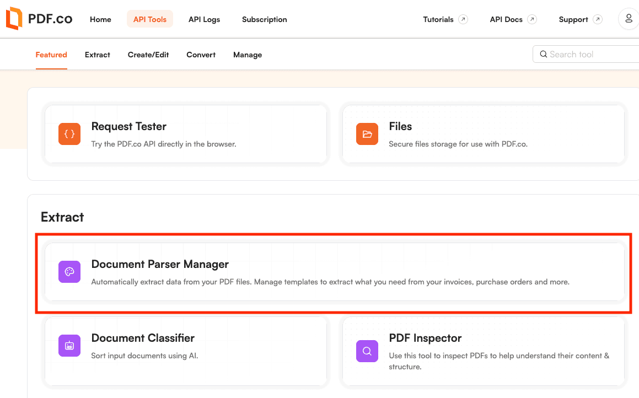Select the Convert tab
This screenshot has width=639, height=398.
(201, 55)
